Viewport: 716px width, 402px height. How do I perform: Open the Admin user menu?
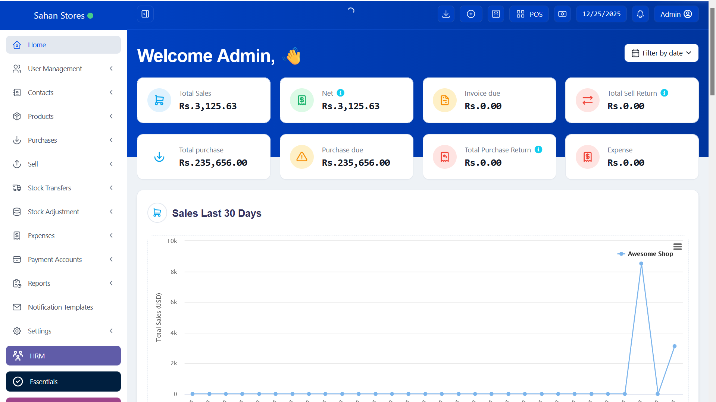pos(676,14)
